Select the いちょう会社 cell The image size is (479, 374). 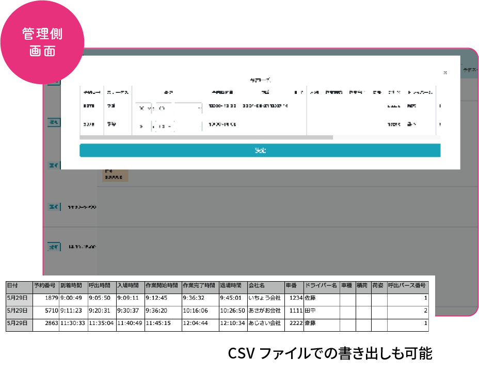(265, 298)
